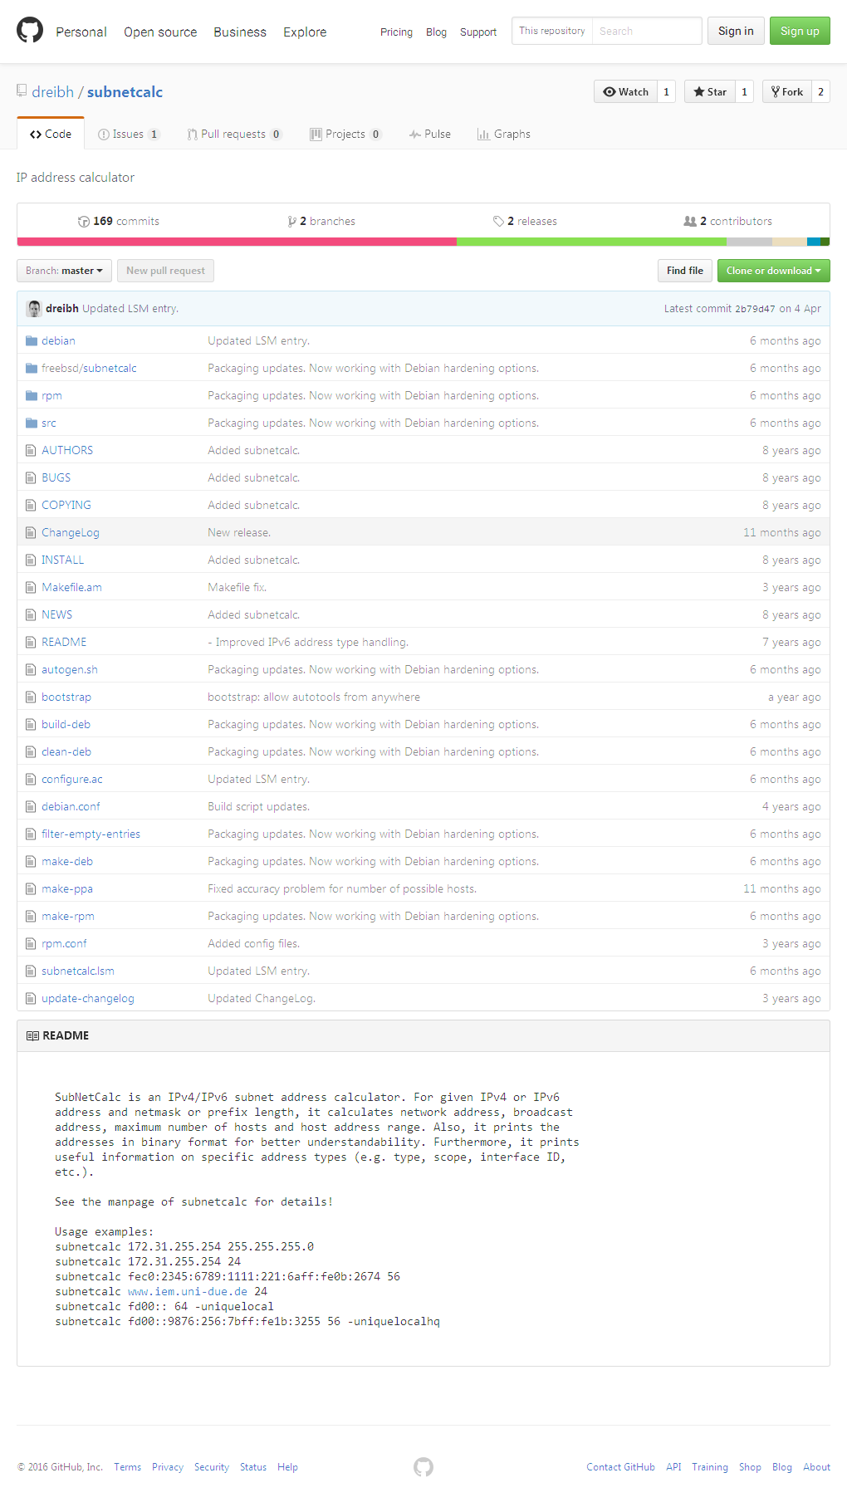Watch the subnetcalc repository

click(x=626, y=91)
